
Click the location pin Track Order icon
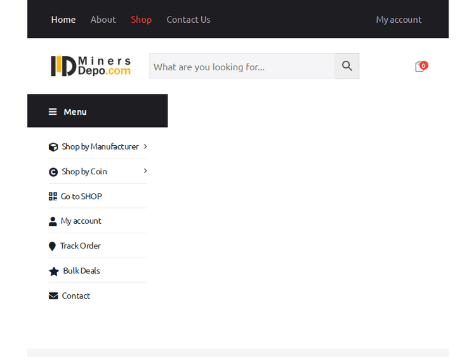click(x=53, y=246)
